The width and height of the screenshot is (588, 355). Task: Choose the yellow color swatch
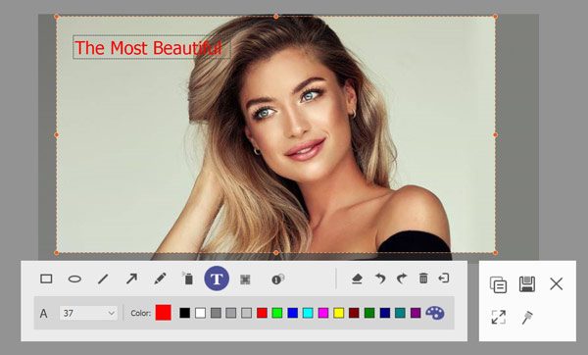coord(339,313)
